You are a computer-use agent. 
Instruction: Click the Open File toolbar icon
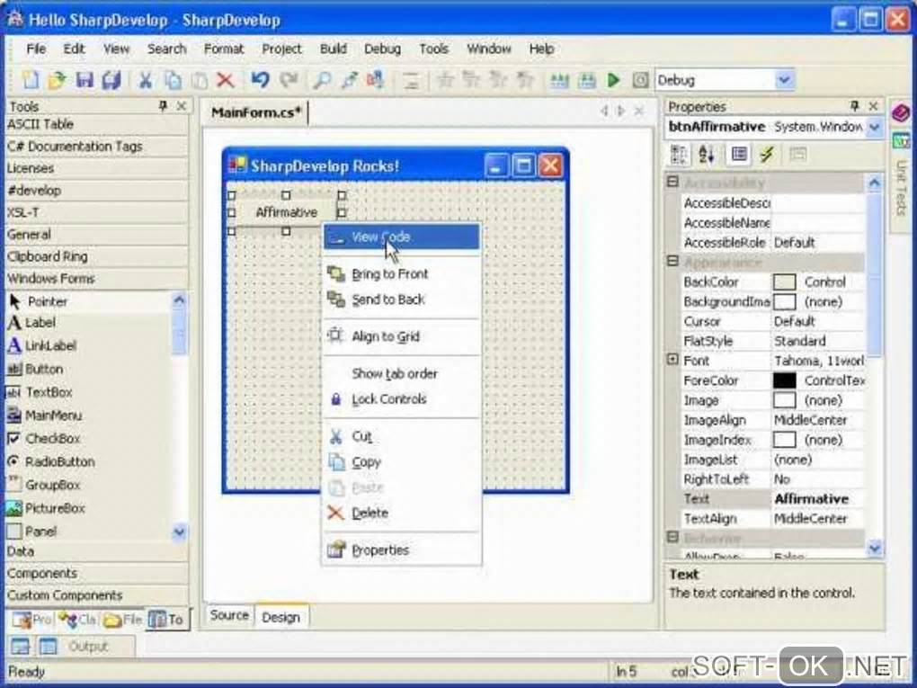[x=58, y=80]
